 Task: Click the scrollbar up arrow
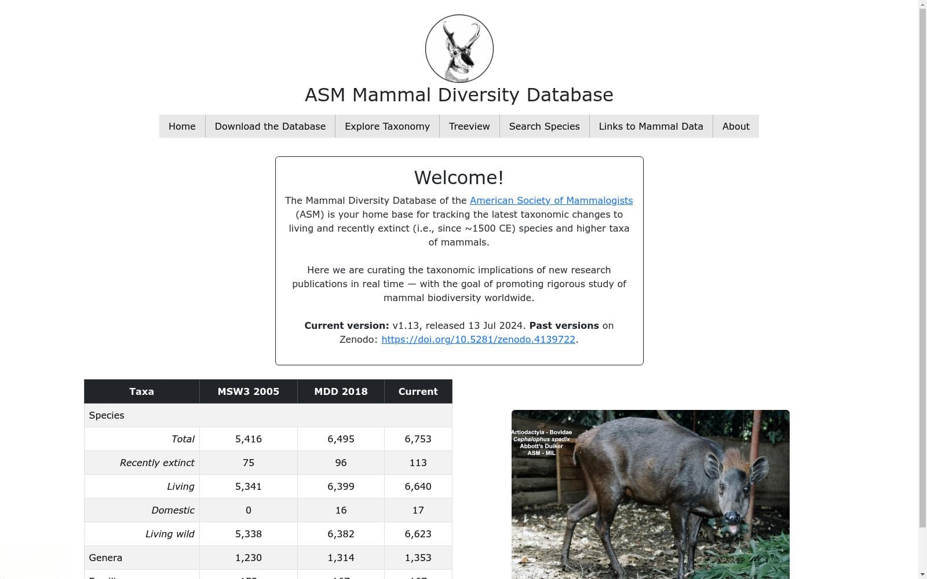pyautogui.click(x=922, y=3)
